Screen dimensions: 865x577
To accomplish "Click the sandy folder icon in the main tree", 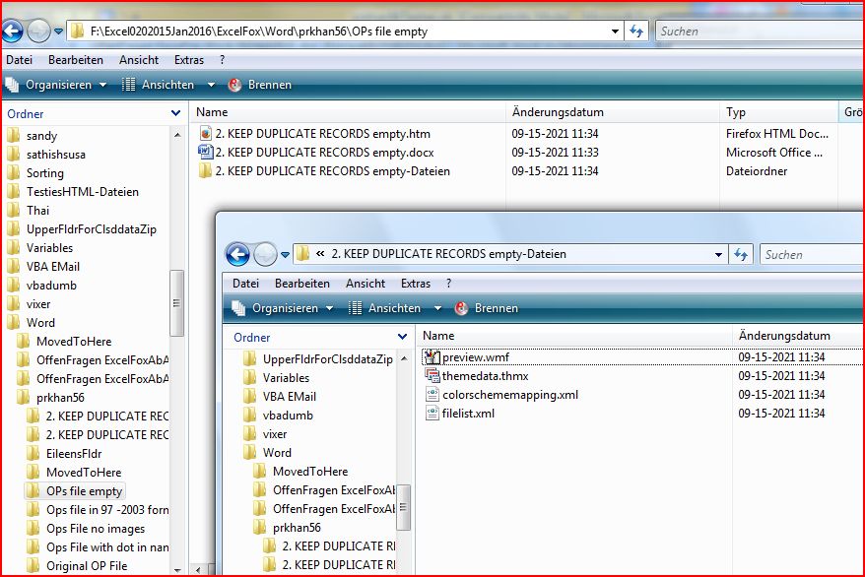I will (14, 136).
